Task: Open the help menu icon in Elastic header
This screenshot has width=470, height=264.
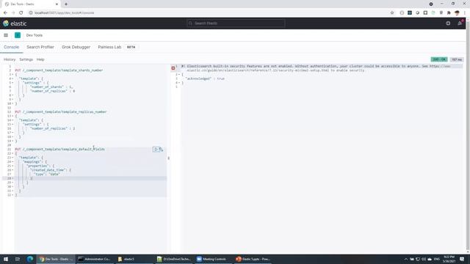Action: pos(448,23)
